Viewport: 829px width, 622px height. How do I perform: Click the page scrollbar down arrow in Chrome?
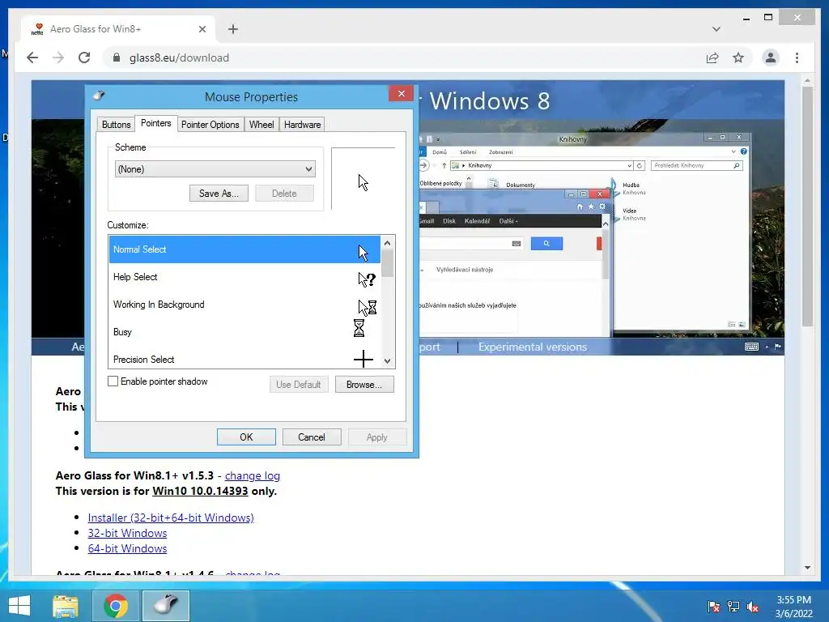click(x=807, y=568)
